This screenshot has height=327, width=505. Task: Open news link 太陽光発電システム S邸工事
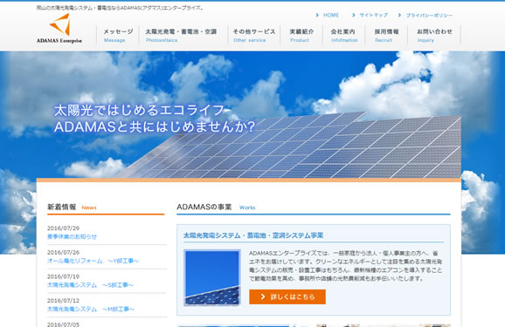[x=90, y=285]
